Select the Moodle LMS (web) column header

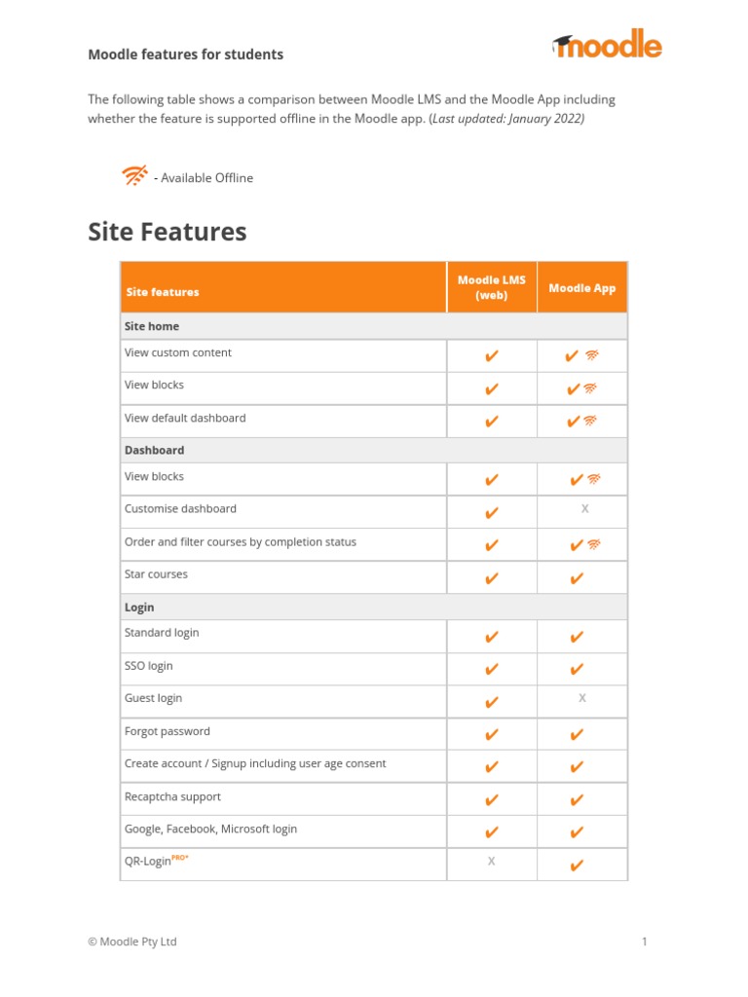coord(492,287)
